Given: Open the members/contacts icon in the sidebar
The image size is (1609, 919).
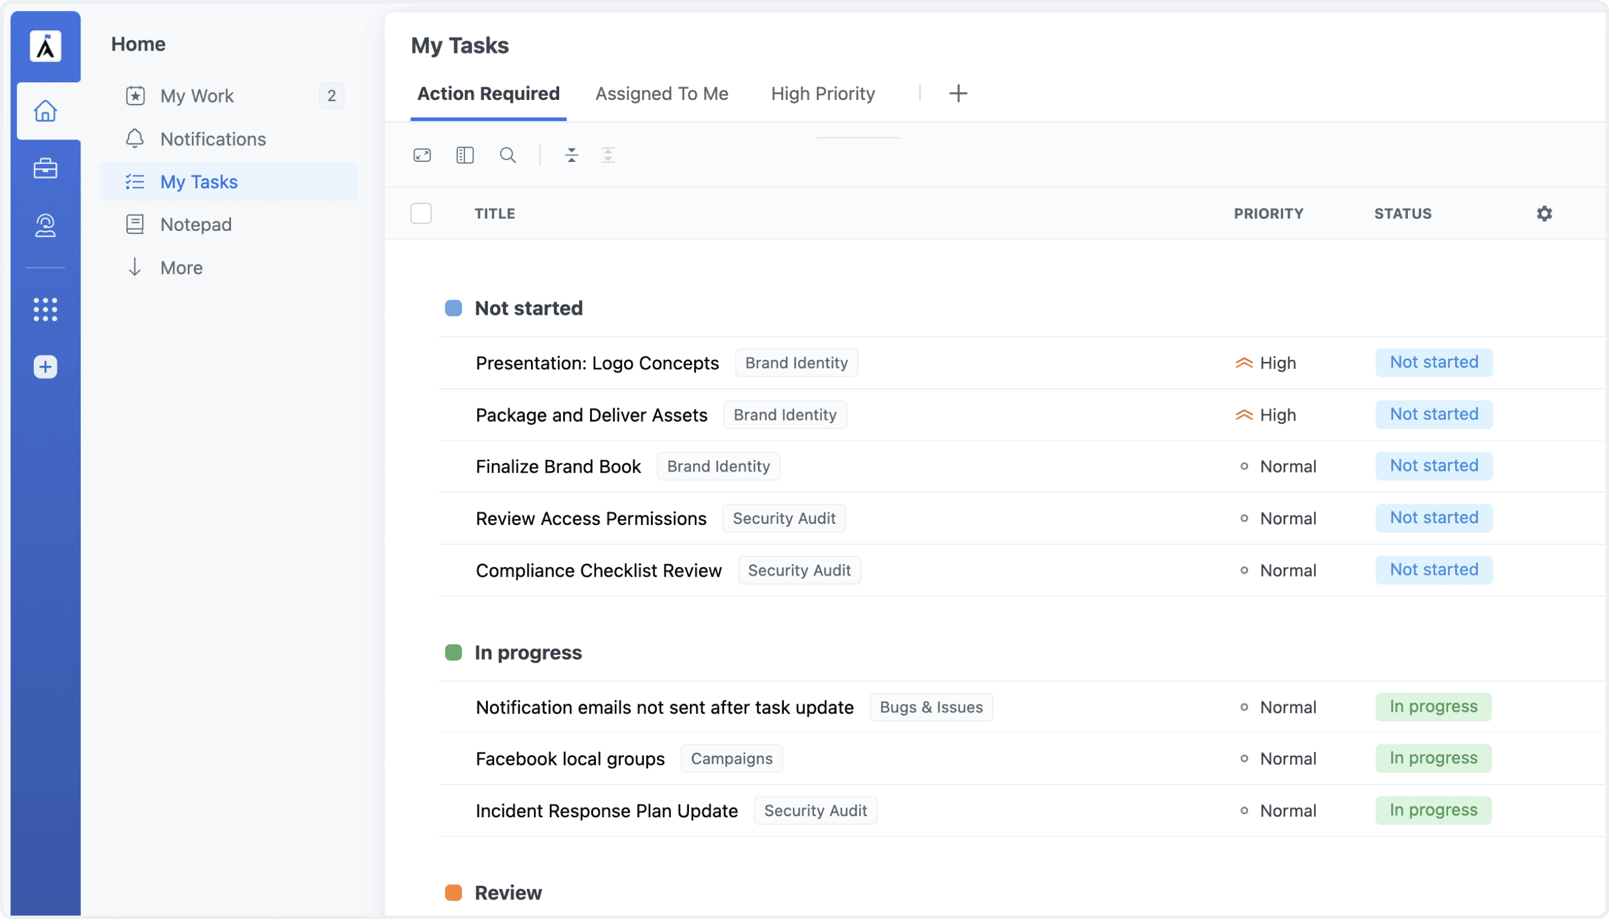Looking at the screenshot, I should pos(45,225).
